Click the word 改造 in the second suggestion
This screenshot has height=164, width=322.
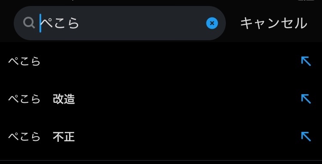click(x=64, y=99)
